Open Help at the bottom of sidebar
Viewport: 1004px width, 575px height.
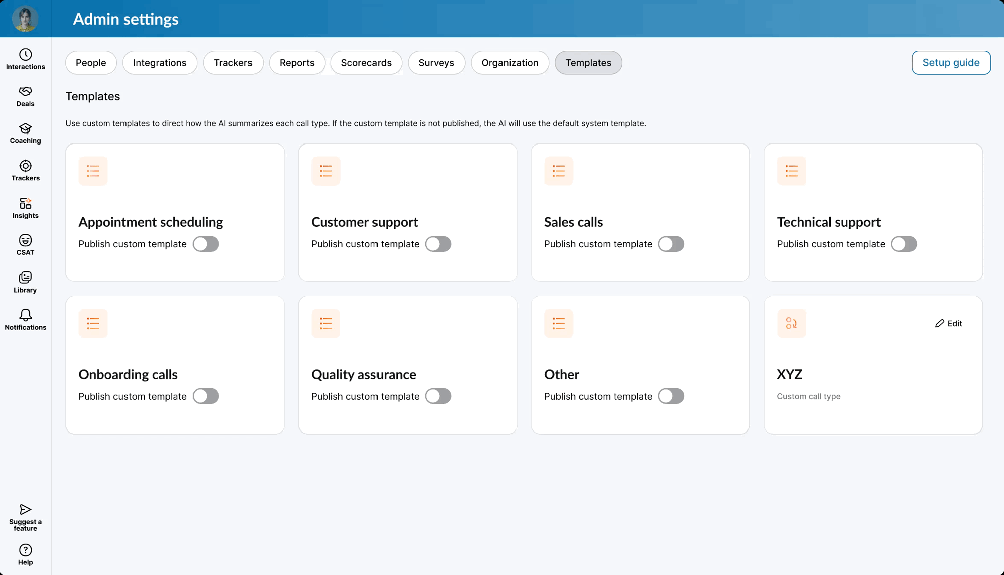coord(25,553)
